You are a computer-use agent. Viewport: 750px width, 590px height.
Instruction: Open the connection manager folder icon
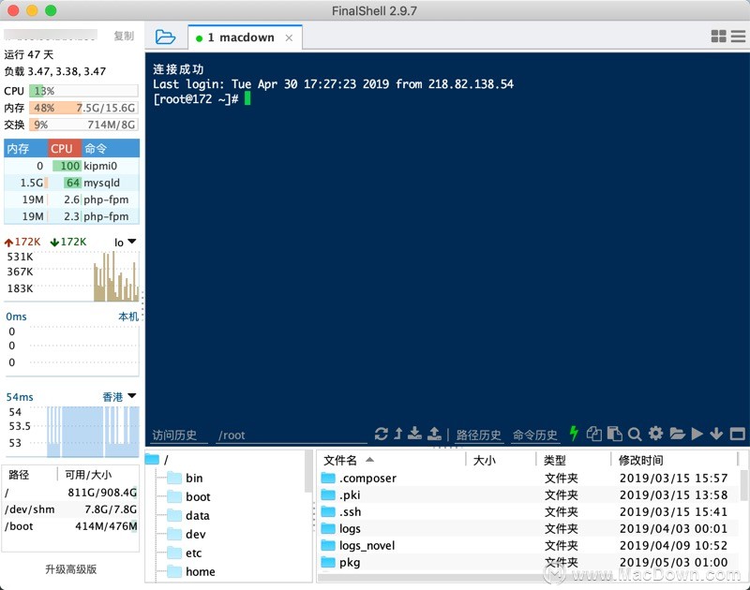click(x=166, y=37)
